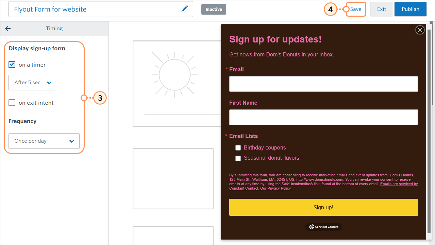Click inside the Email input field
The image size is (435, 245).
coord(323,84)
